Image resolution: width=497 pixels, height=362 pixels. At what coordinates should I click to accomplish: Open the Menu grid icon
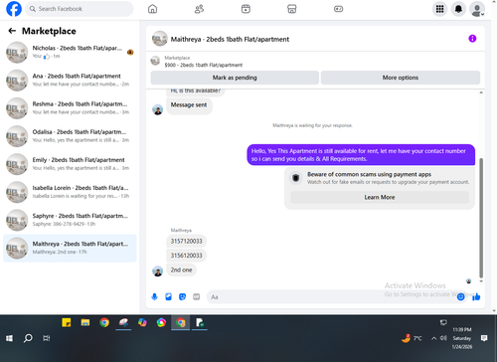[x=439, y=9]
